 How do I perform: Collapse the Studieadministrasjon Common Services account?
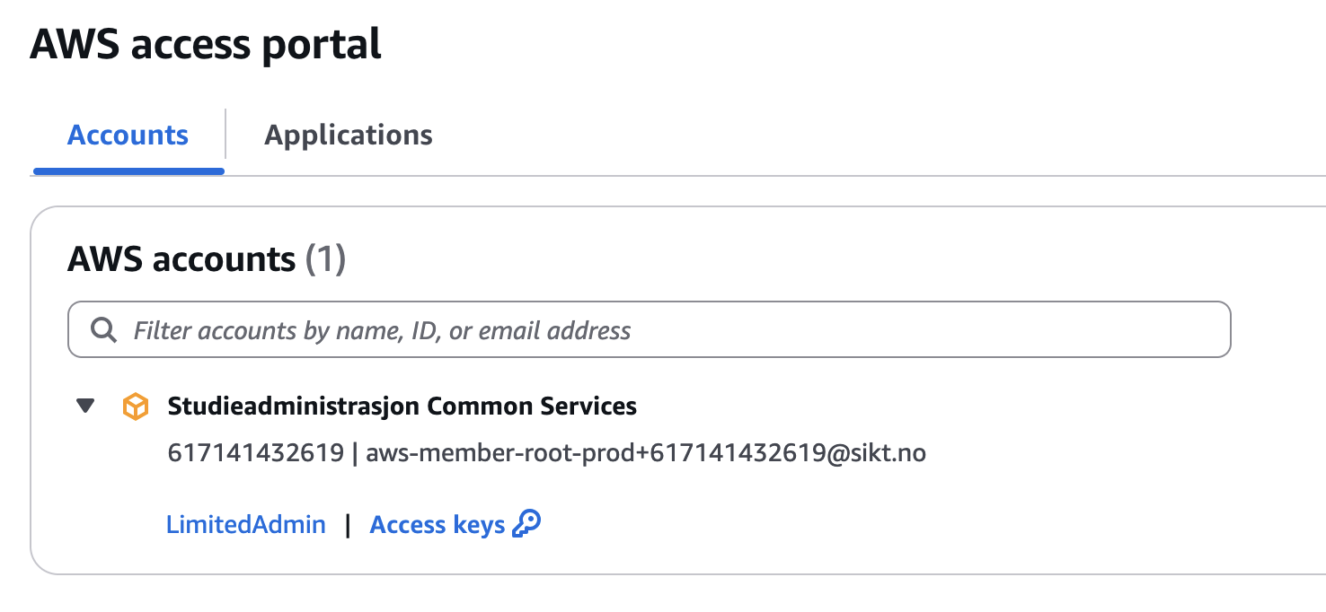point(85,407)
